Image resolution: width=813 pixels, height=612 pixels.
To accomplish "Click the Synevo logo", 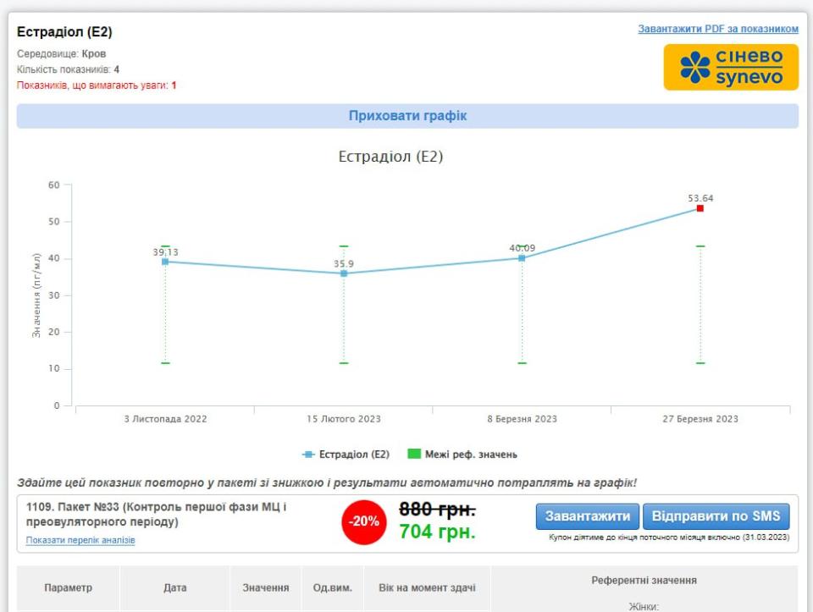I will (730, 68).
